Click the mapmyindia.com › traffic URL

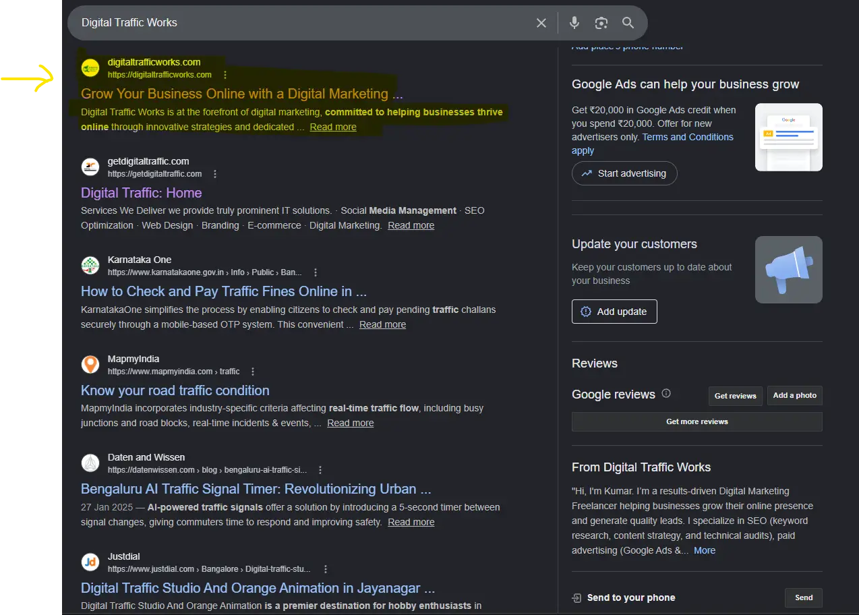pos(174,372)
